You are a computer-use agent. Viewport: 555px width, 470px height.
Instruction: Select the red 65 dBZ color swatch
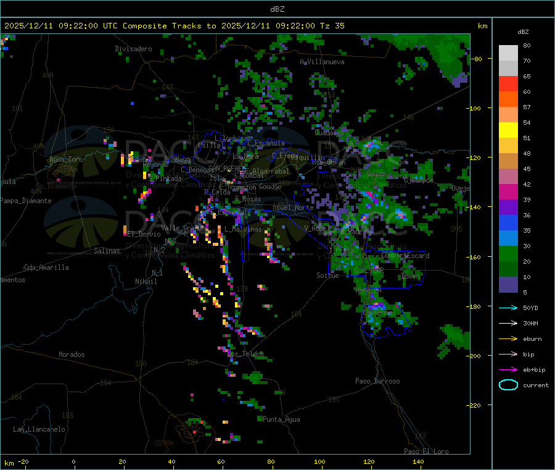tap(508, 83)
